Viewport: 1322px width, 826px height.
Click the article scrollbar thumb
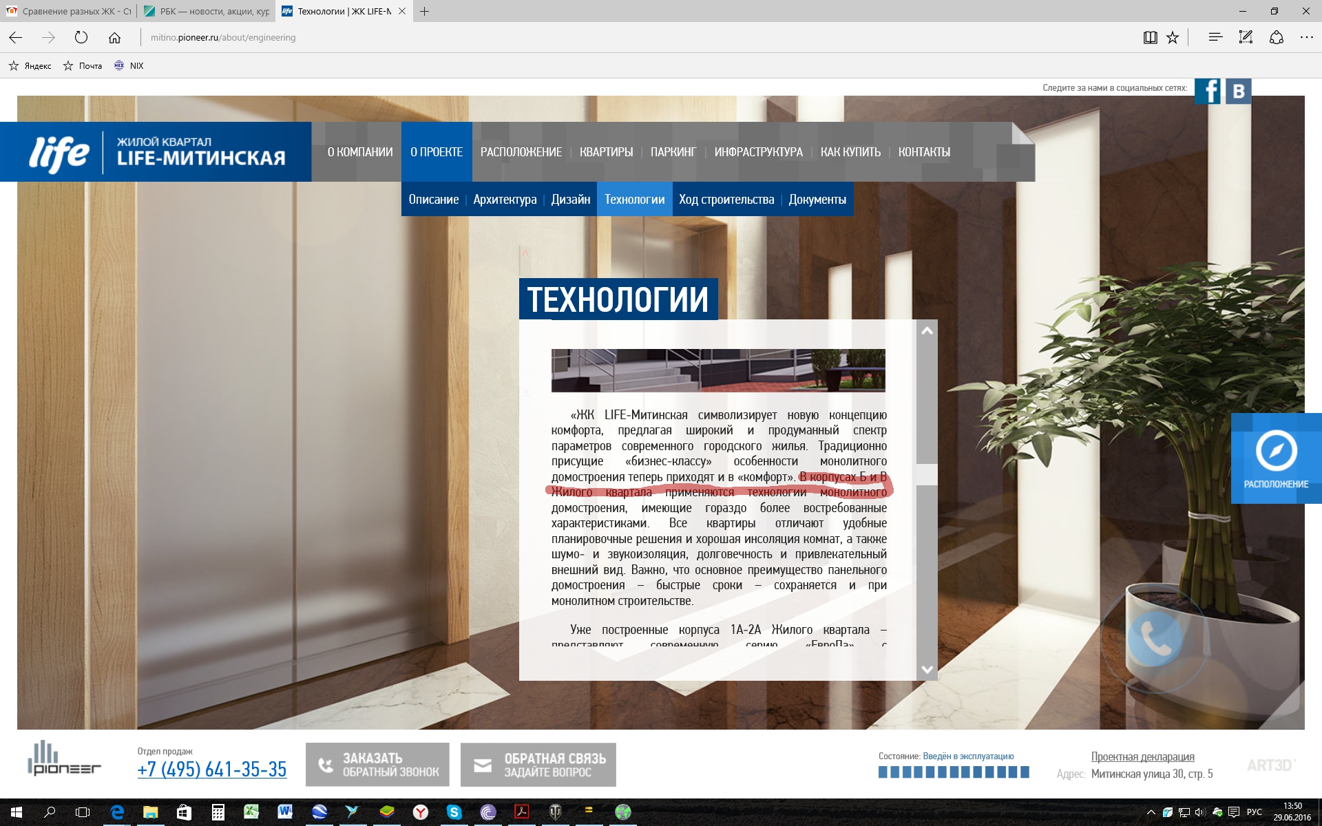[x=927, y=474]
